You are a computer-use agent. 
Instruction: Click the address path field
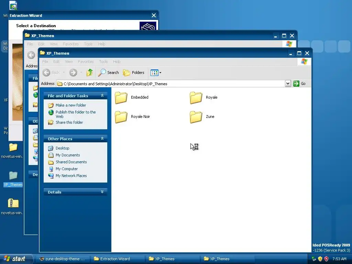(x=170, y=84)
